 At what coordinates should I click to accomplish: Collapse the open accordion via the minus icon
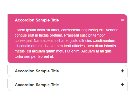pos(122,20)
